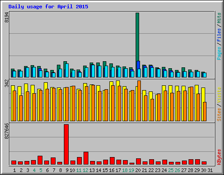Viewport: 224px width, 175px height.
Task: Click the 8194 hits axis value
Action: 7,17
